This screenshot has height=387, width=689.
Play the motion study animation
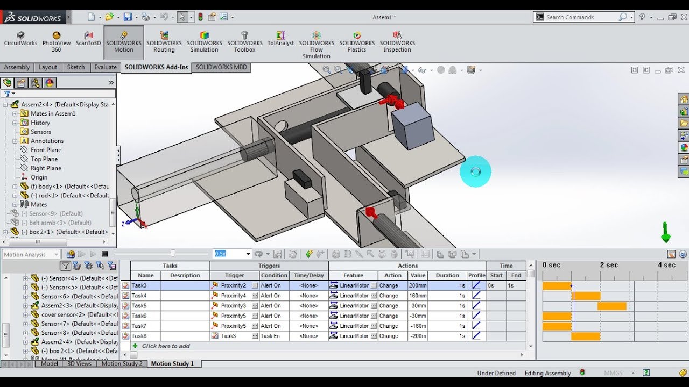click(93, 254)
